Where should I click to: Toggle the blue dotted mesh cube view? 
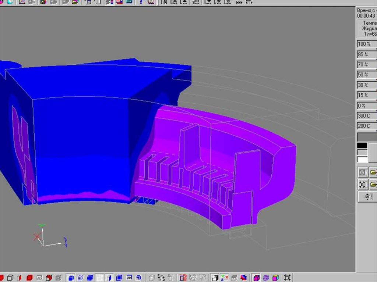pyautogui.click(x=80, y=278)
